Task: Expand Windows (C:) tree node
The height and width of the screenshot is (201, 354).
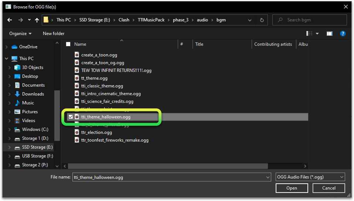Action: point(9,129)
